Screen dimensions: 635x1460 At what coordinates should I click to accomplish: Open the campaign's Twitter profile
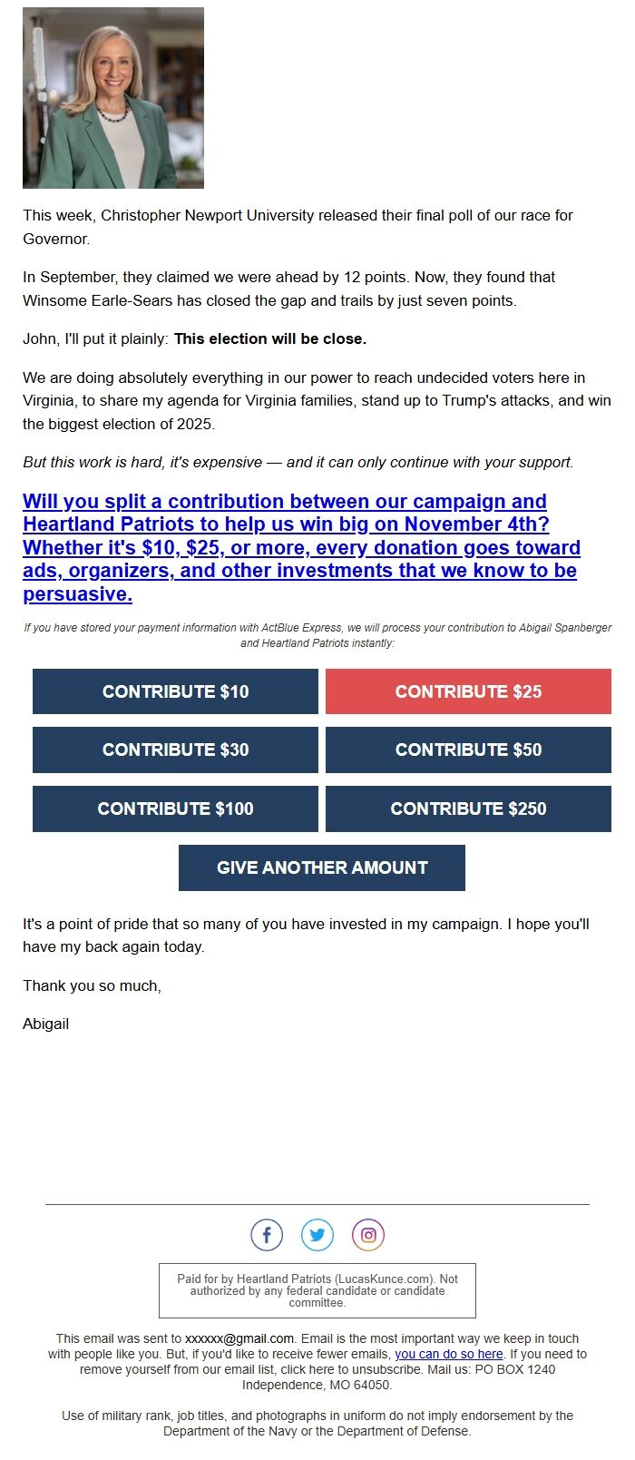(317, 1234)
